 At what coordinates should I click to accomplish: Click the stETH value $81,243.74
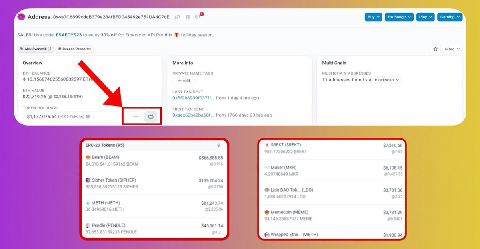tap(212, 203)
